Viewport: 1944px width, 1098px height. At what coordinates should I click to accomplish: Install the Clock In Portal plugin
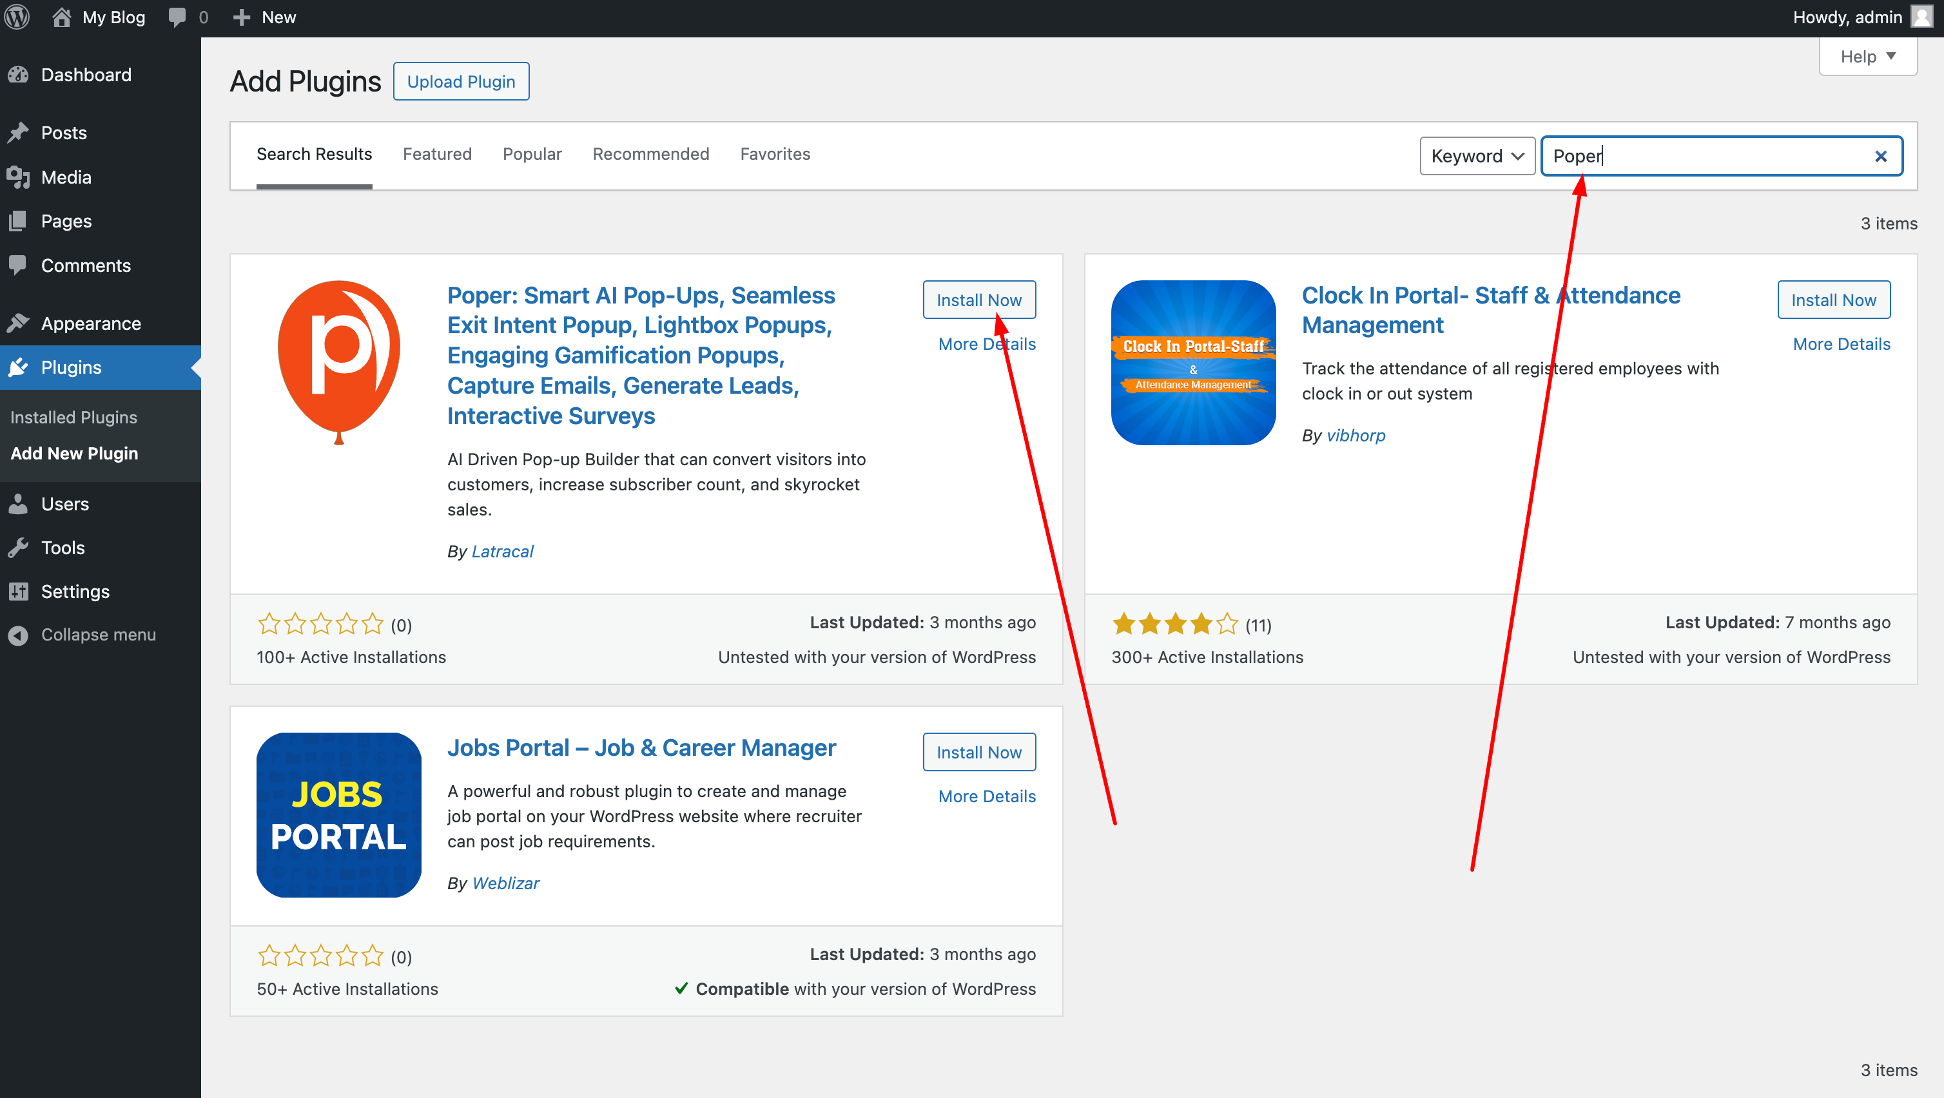[x=1834, y=300]
